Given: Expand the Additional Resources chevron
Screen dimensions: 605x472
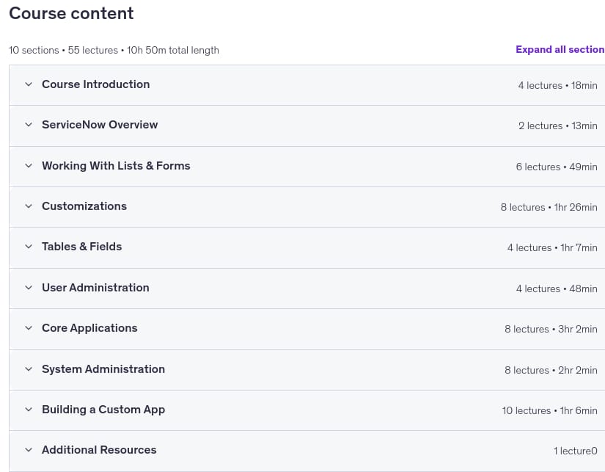Looking at the screenshot, I should (29, 450).
